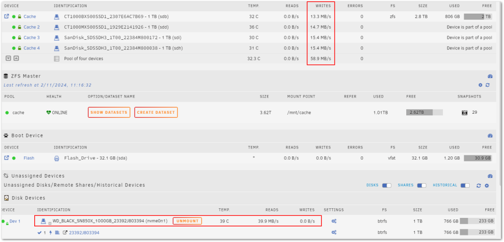The image size is (504, 242).
Task: Click the lines script icon on partition row
Action: (x=57, y=232)
